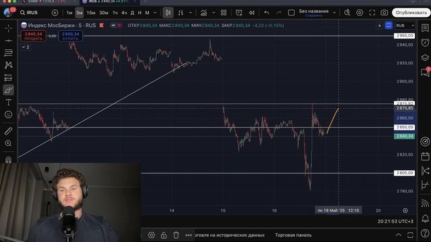431x242 pixels.
Task: Open the emoji icons tool
Action: tap(9, 114)
